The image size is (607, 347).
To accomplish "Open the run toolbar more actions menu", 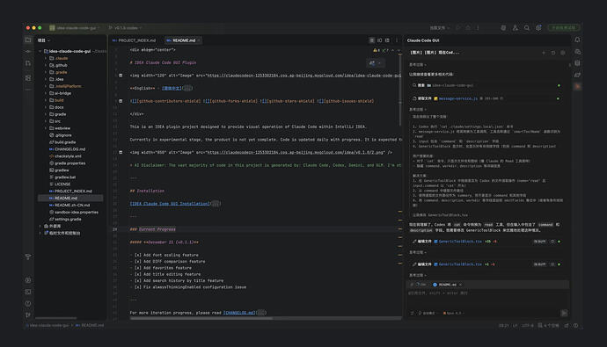I will pos(478,28).
